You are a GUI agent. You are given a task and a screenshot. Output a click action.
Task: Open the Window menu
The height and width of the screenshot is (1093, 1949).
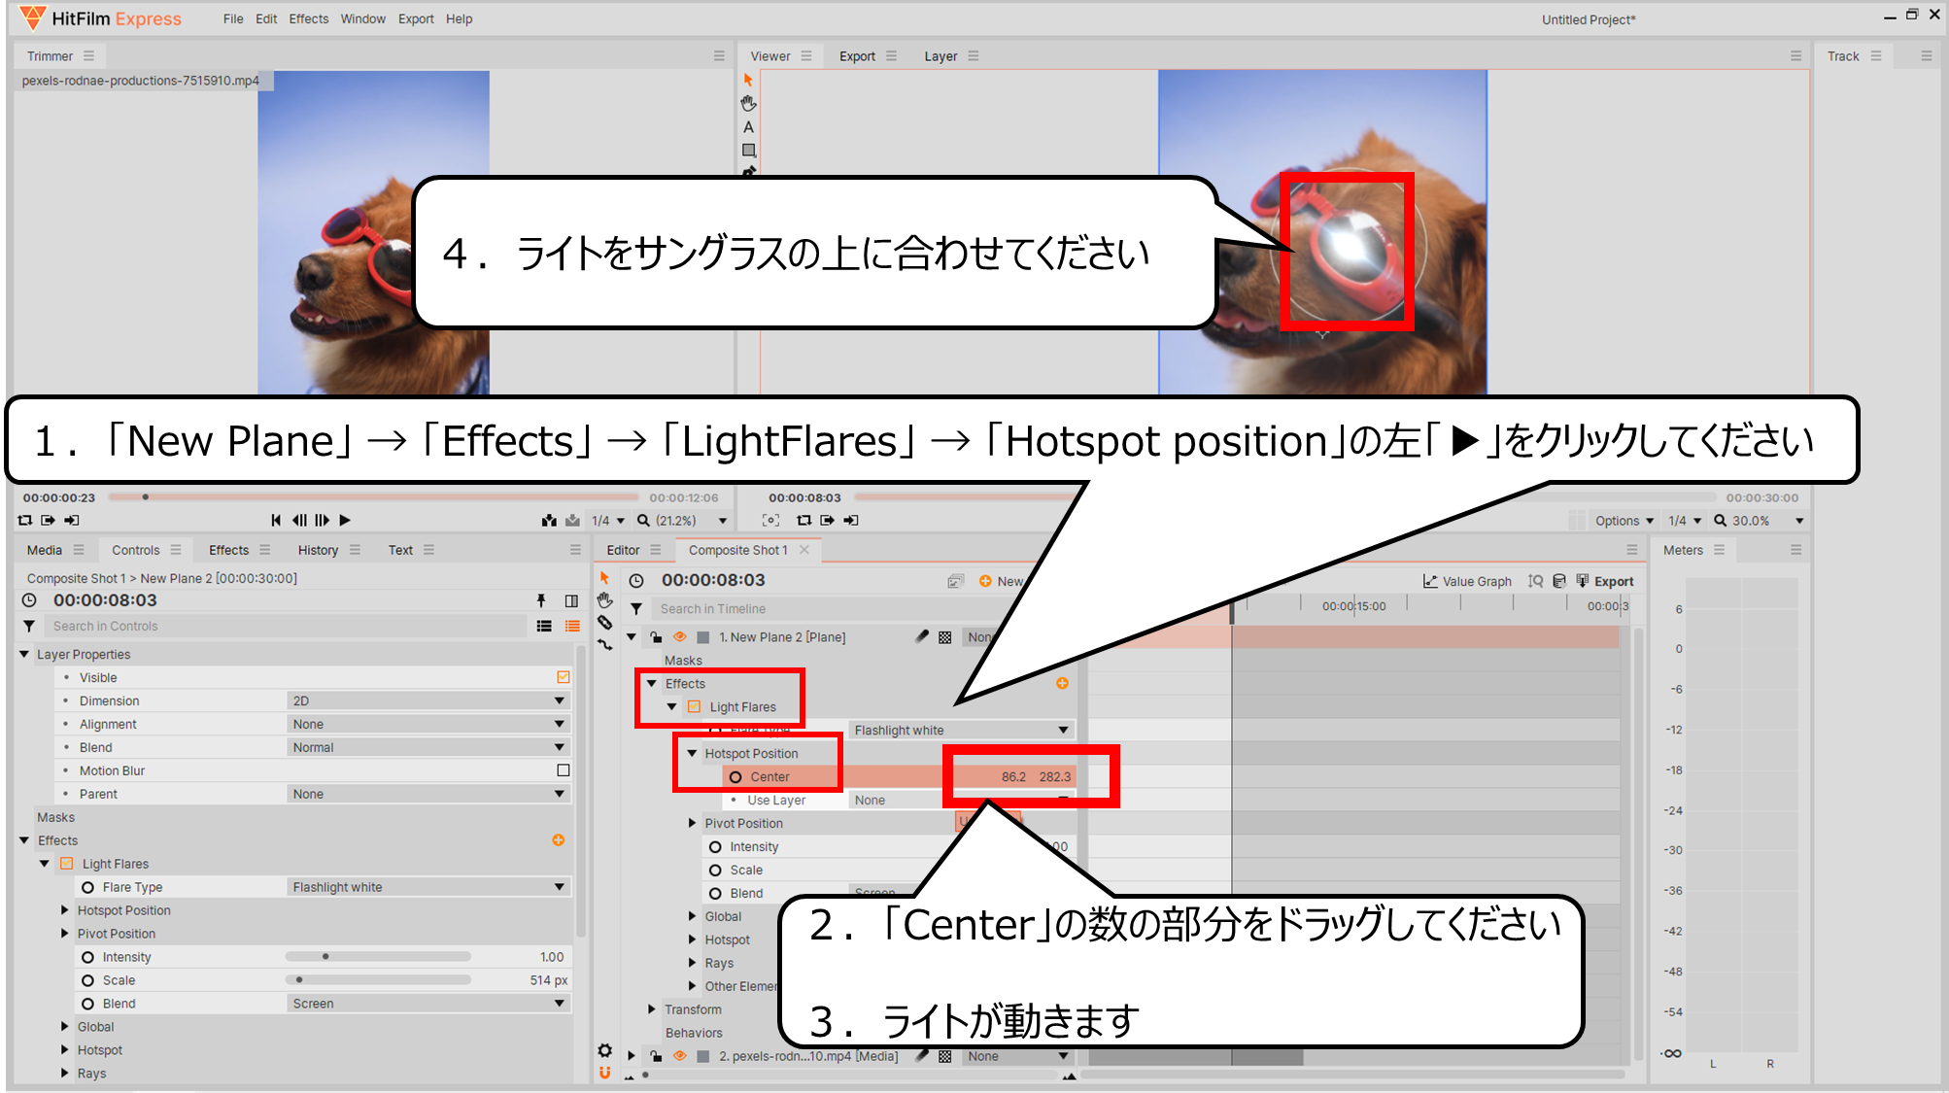pyautogui.click(x=363, y=18)
